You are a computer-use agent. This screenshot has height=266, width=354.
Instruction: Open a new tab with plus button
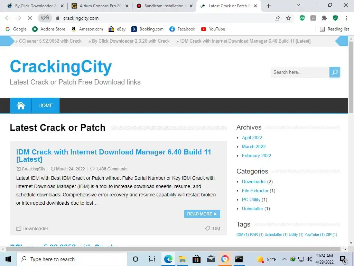click(x=268, y=6)
